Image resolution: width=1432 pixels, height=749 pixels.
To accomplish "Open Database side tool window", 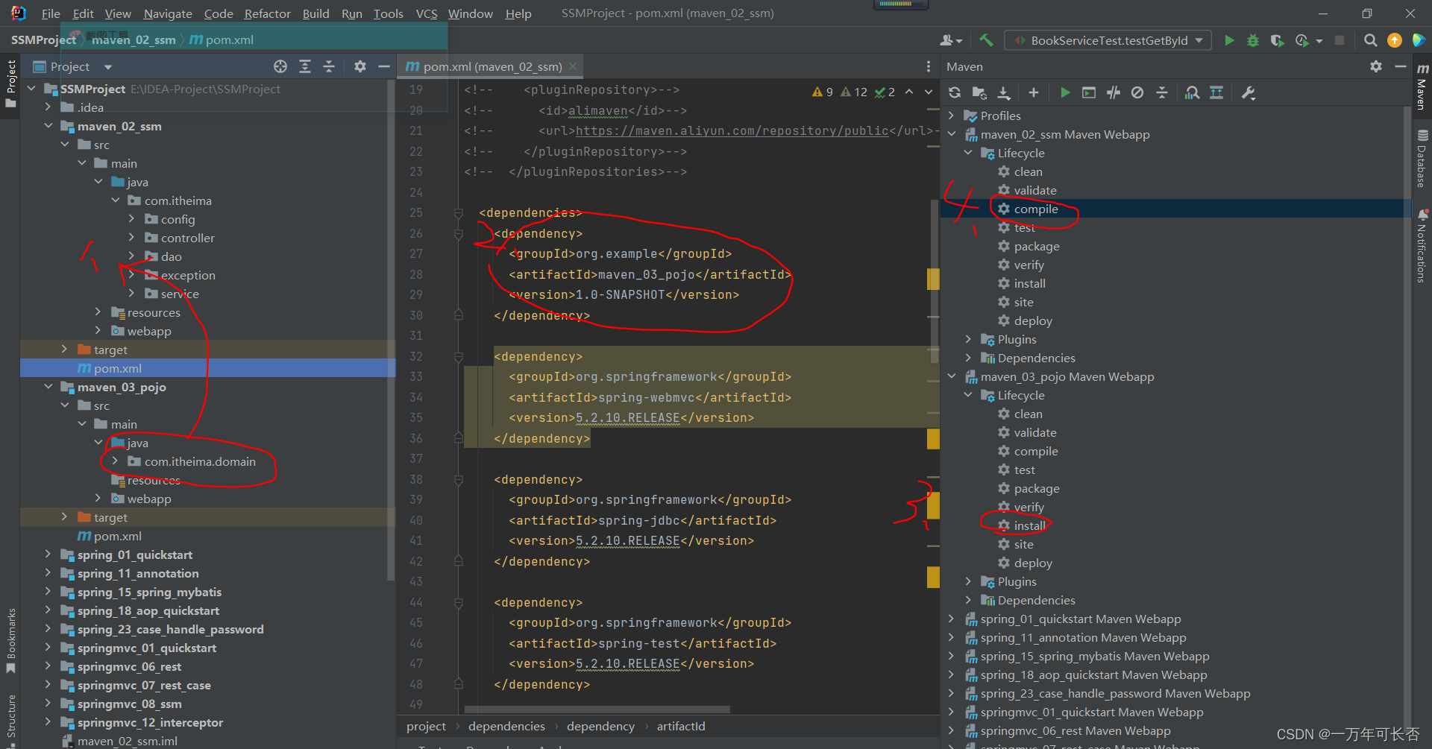I will point(1422,159).
